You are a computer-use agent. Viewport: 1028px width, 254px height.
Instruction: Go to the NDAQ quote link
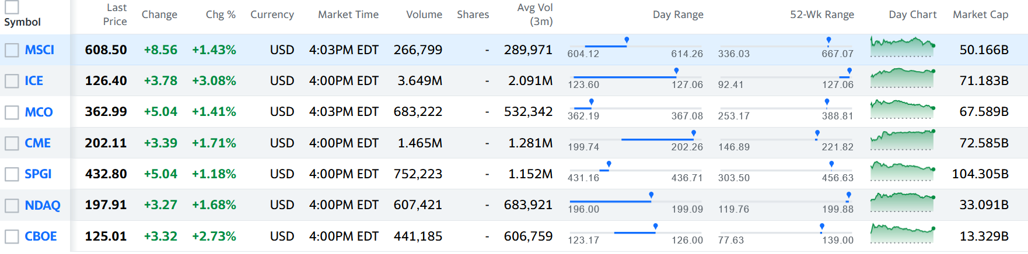pos(42,205)
